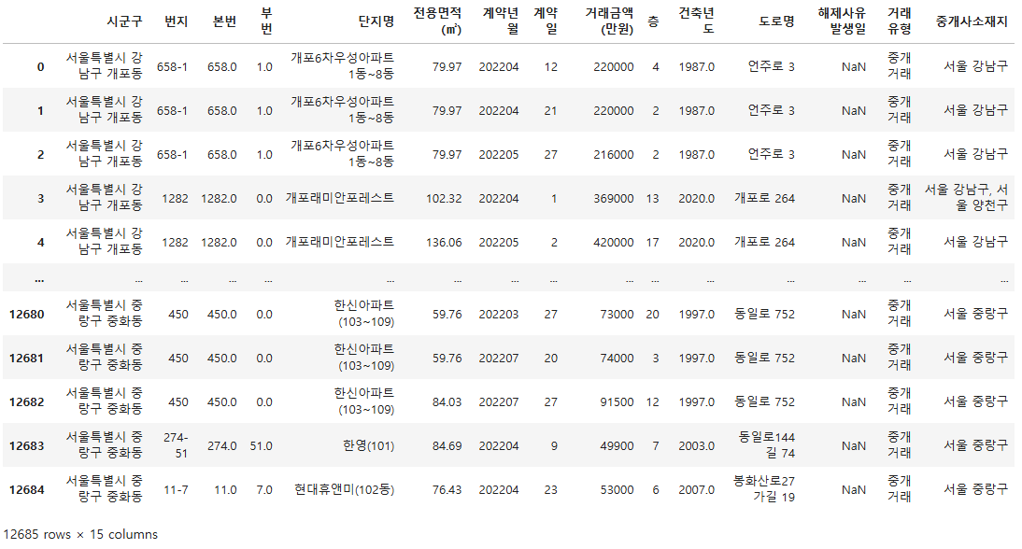Screen dimensions: 1022x549
Task: Click row index 3
Action: click(40, 199)
